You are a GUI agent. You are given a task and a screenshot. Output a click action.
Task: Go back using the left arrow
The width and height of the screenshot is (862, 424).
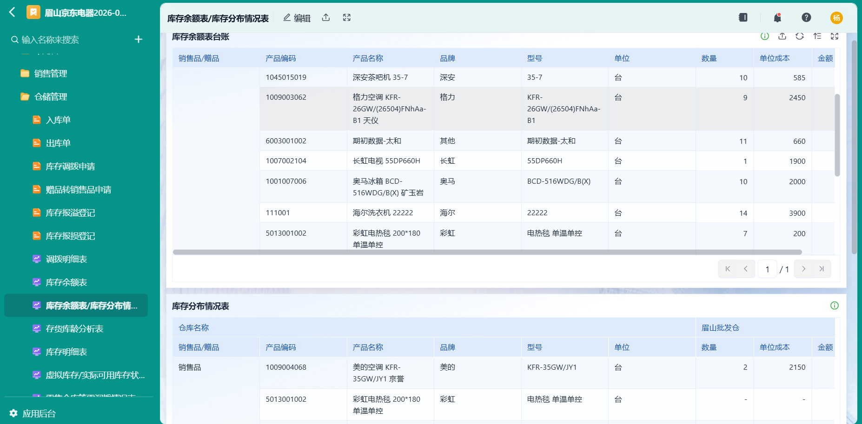[12, 12]
